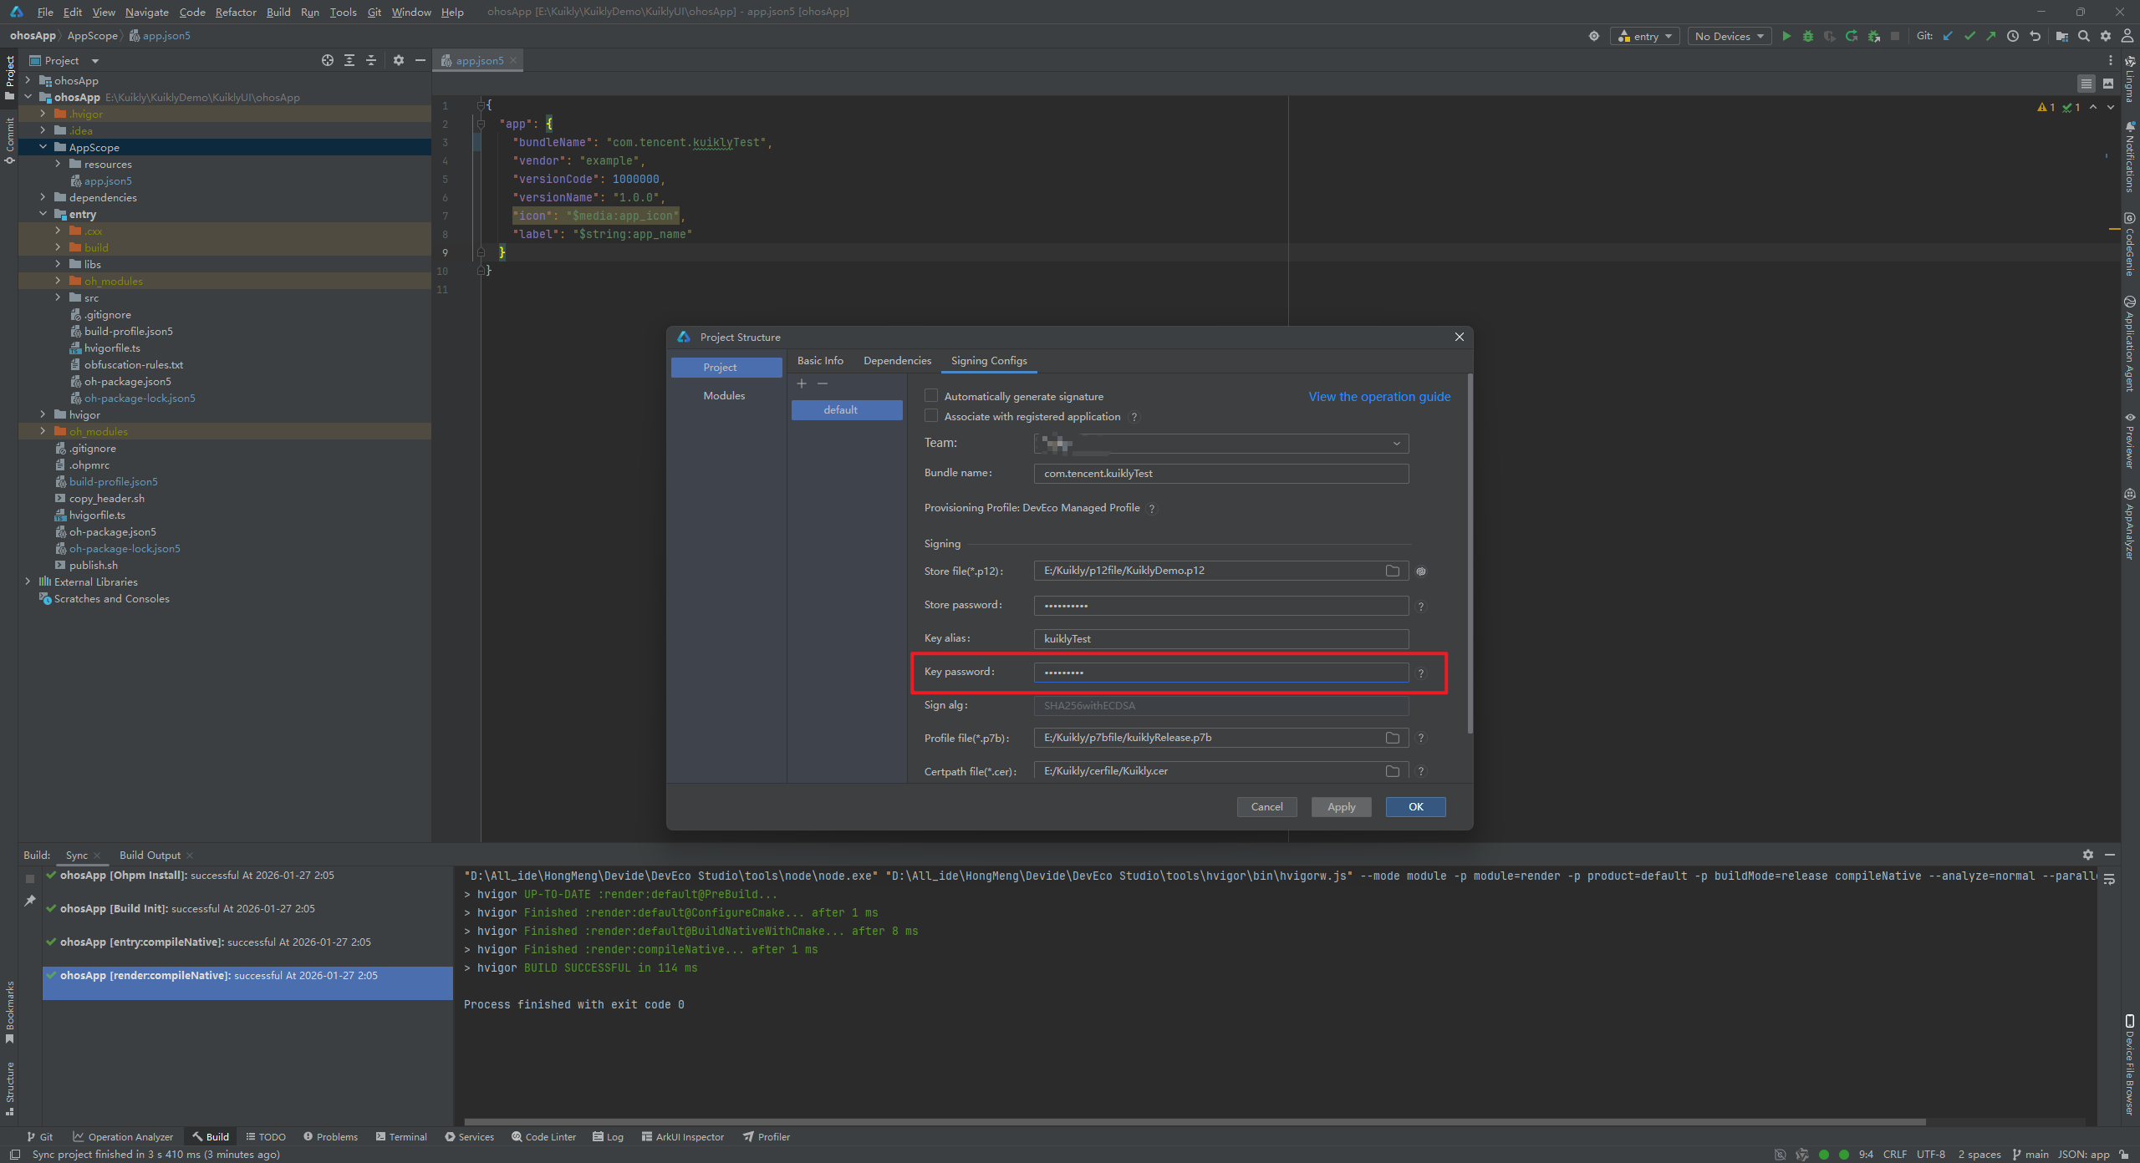
Task: Enable Automatically generate signature checkbox
Action: (931, 396)
